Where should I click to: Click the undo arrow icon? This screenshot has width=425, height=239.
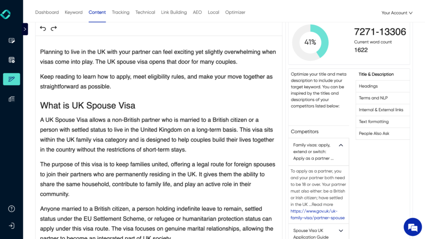43,29
